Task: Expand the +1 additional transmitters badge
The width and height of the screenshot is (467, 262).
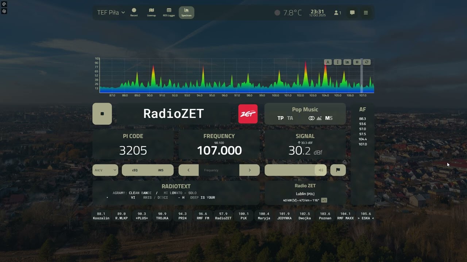Action: [x=324, y=200]
